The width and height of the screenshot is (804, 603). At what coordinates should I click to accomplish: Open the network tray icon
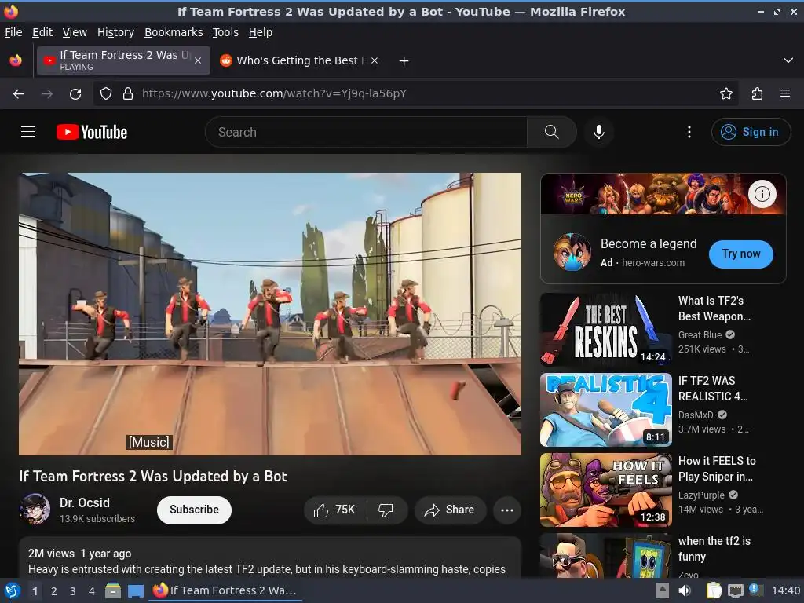point(736,590)
